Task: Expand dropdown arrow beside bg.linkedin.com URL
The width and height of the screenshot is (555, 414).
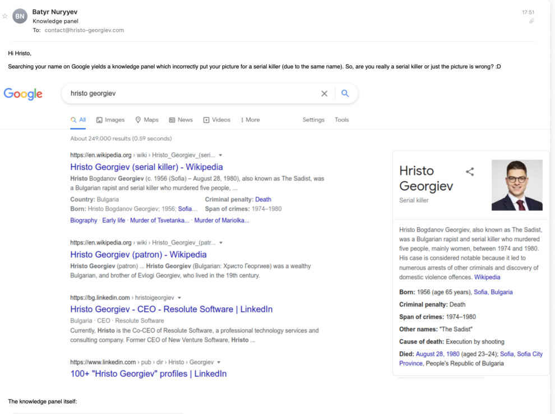Action: click(x=179, y=298)
